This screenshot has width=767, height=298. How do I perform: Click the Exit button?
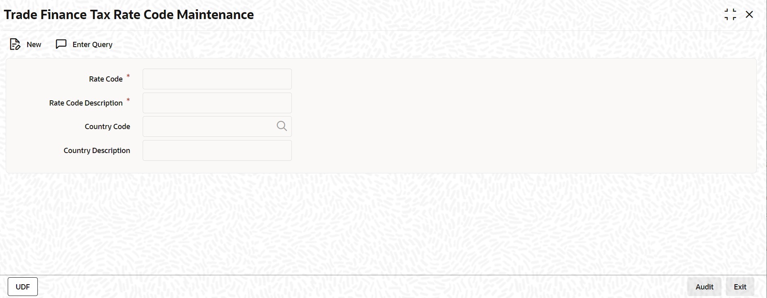pyautogui.click(x=740, y=286)
